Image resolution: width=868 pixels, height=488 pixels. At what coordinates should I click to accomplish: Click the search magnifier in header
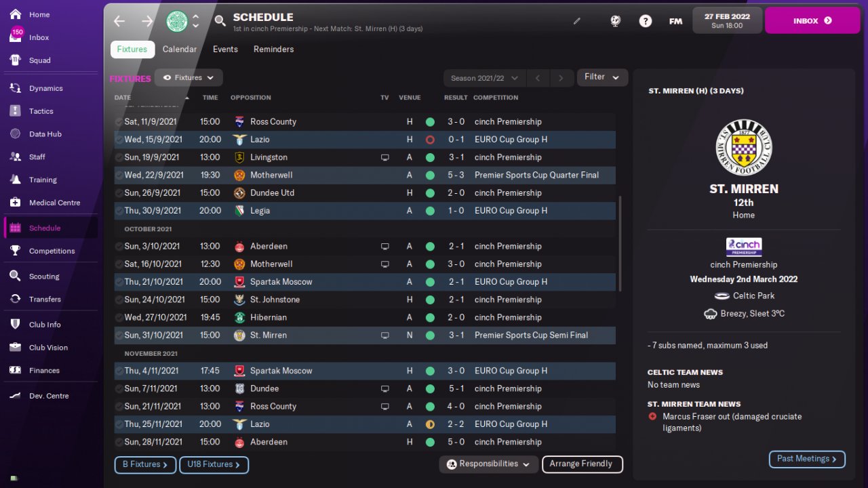(220, 21)
